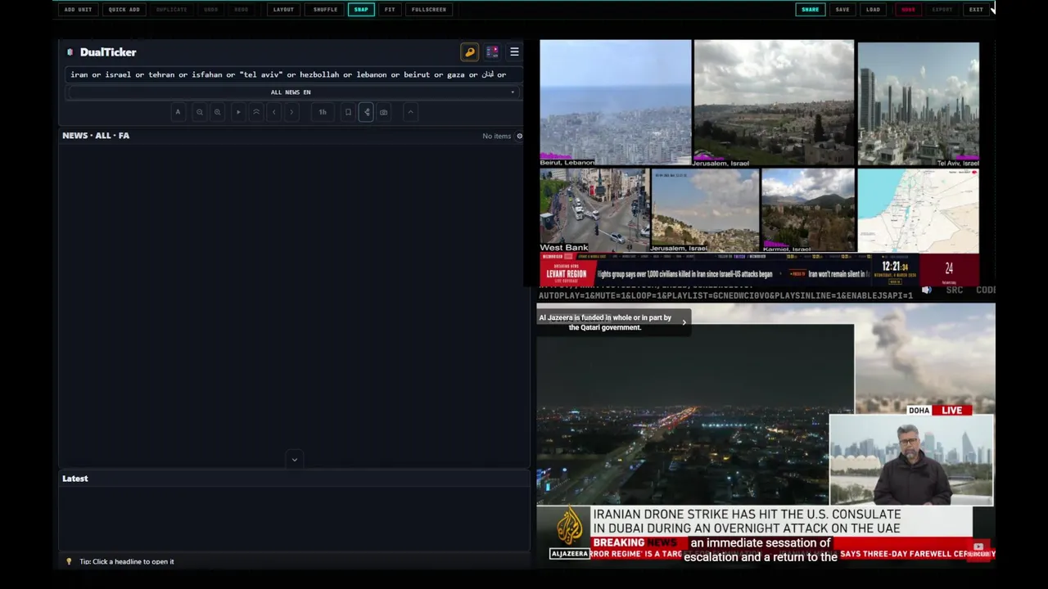Click the NEWS · ALL · FA header

pos(96,136)
